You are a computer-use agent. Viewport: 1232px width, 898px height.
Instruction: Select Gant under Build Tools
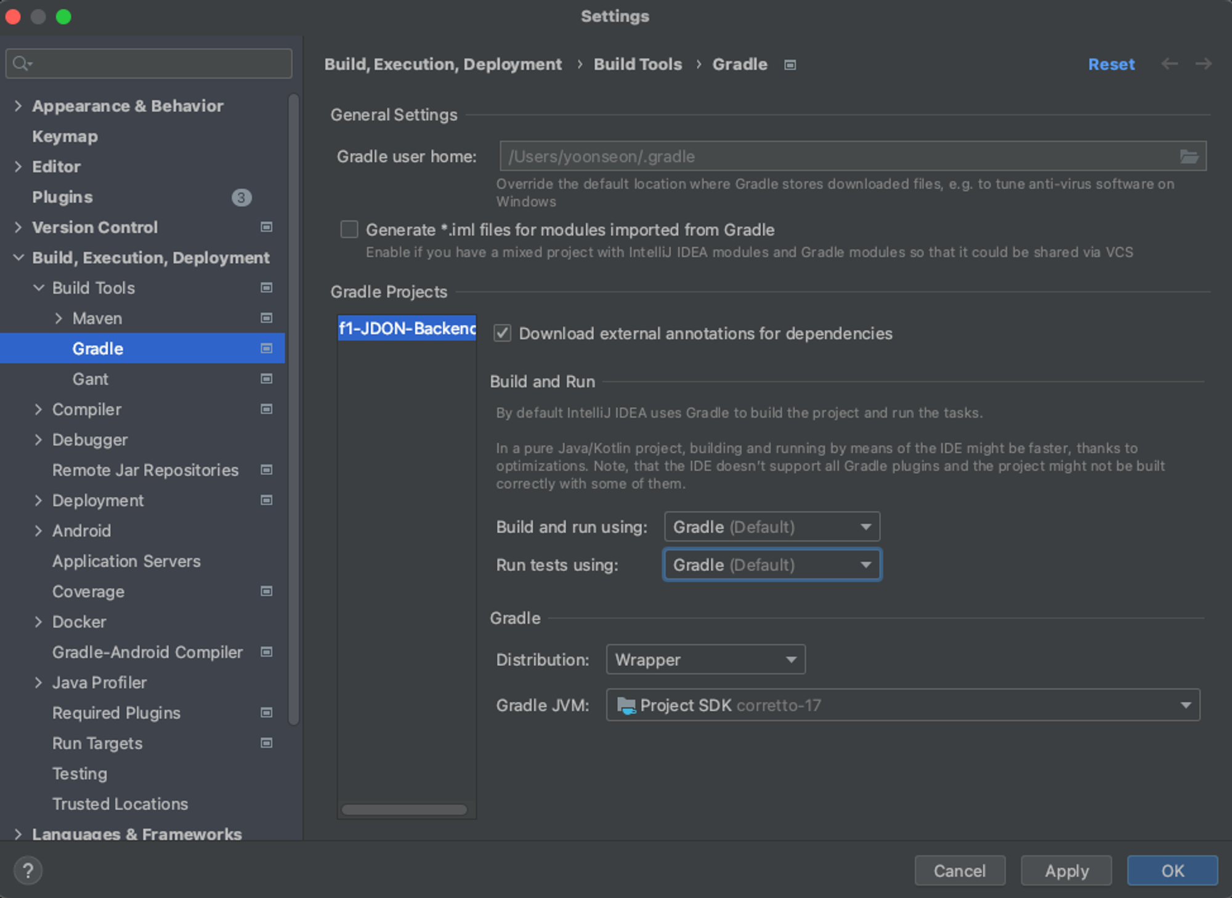(x=90, y=379)
